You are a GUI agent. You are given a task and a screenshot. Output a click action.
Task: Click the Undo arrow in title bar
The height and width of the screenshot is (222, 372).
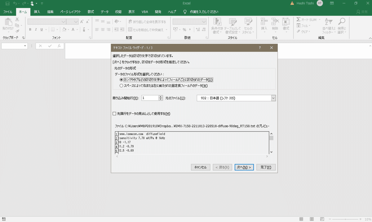point(15,3)
